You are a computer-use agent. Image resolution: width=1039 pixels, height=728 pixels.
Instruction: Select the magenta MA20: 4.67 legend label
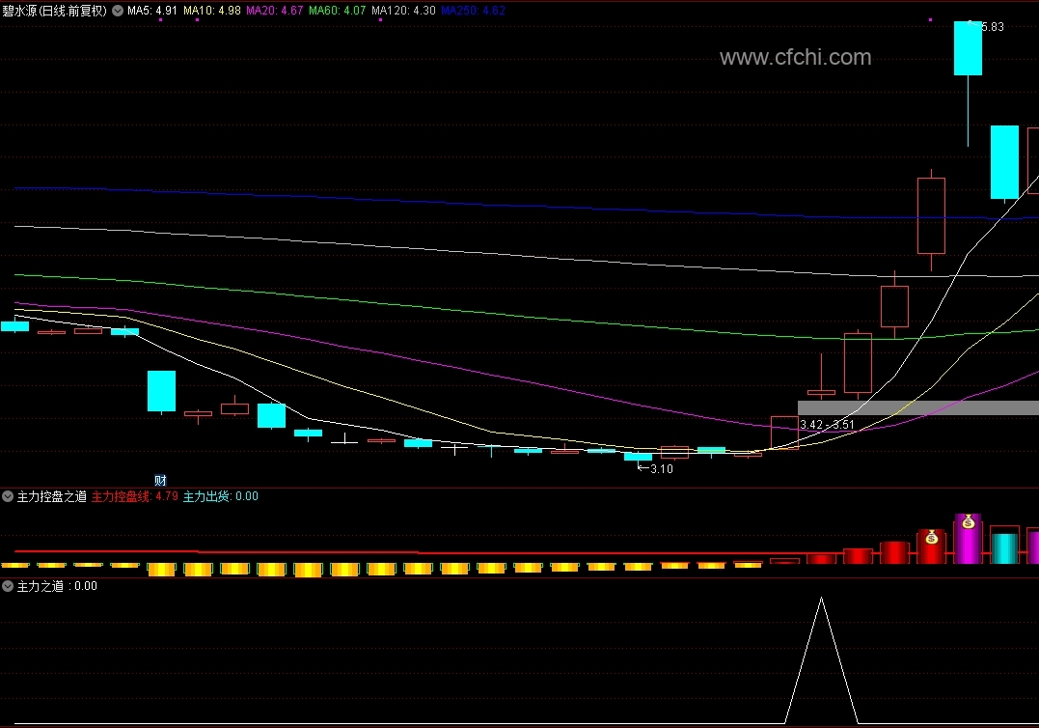click(x=274, y=11)
